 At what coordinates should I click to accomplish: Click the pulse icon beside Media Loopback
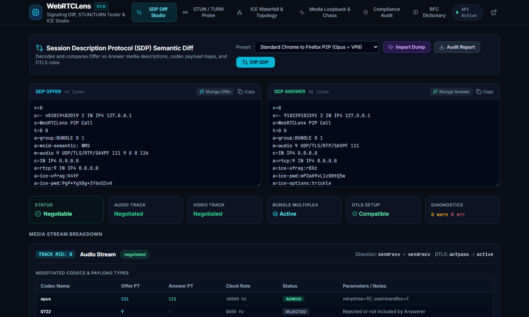(302, 12)
